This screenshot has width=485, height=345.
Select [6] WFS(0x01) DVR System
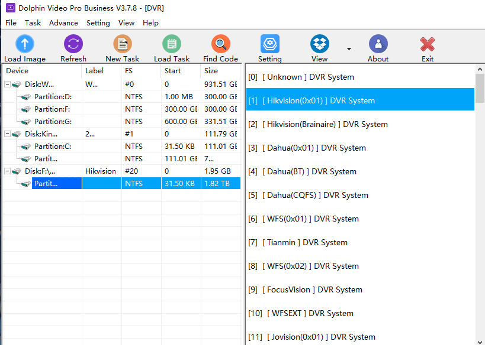coord(361,219)
